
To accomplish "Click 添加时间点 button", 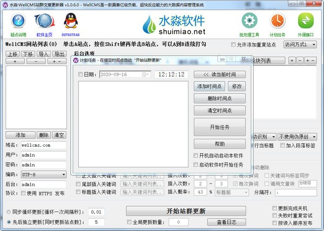I will (x=210, y=86).
